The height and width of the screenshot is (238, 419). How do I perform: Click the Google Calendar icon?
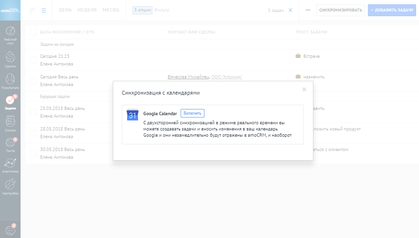[132, 115]
